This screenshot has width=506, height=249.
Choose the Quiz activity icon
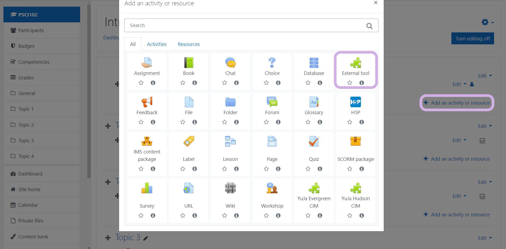tap(314, 141)
